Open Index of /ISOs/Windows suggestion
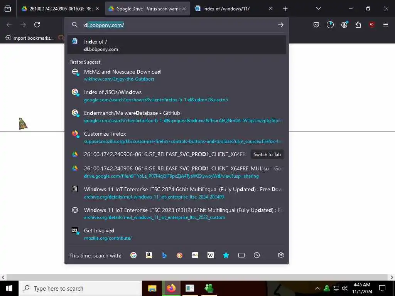The width and height of the screenshot is (395, 296). pyautogui.click(x=177, y=96)
